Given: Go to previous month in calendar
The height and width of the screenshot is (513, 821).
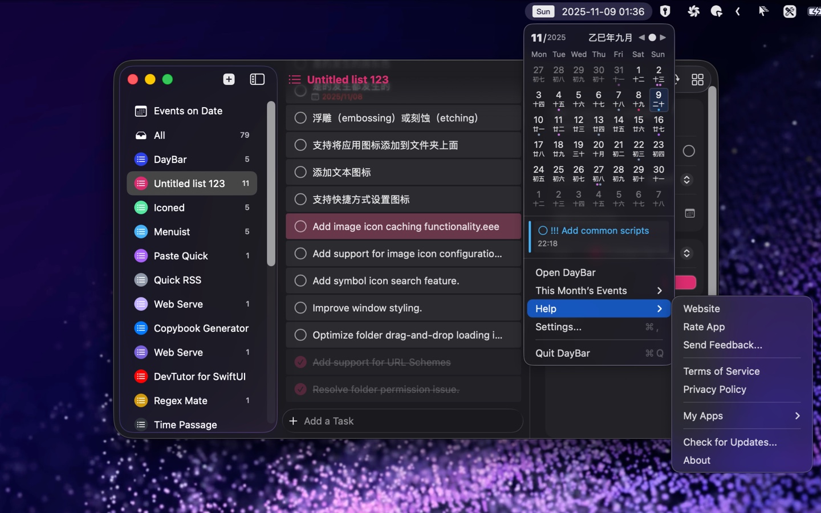Looking at the screenshot, I should tap(642, 38).
